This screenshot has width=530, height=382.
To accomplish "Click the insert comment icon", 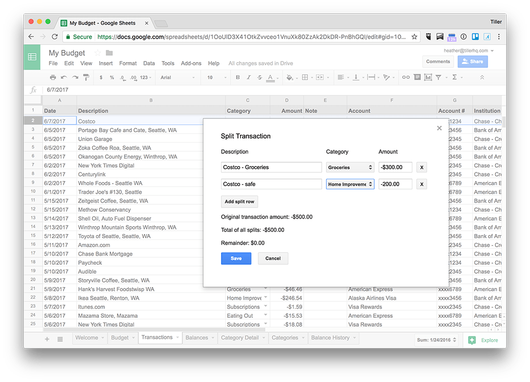I will [x=418, y=77].
